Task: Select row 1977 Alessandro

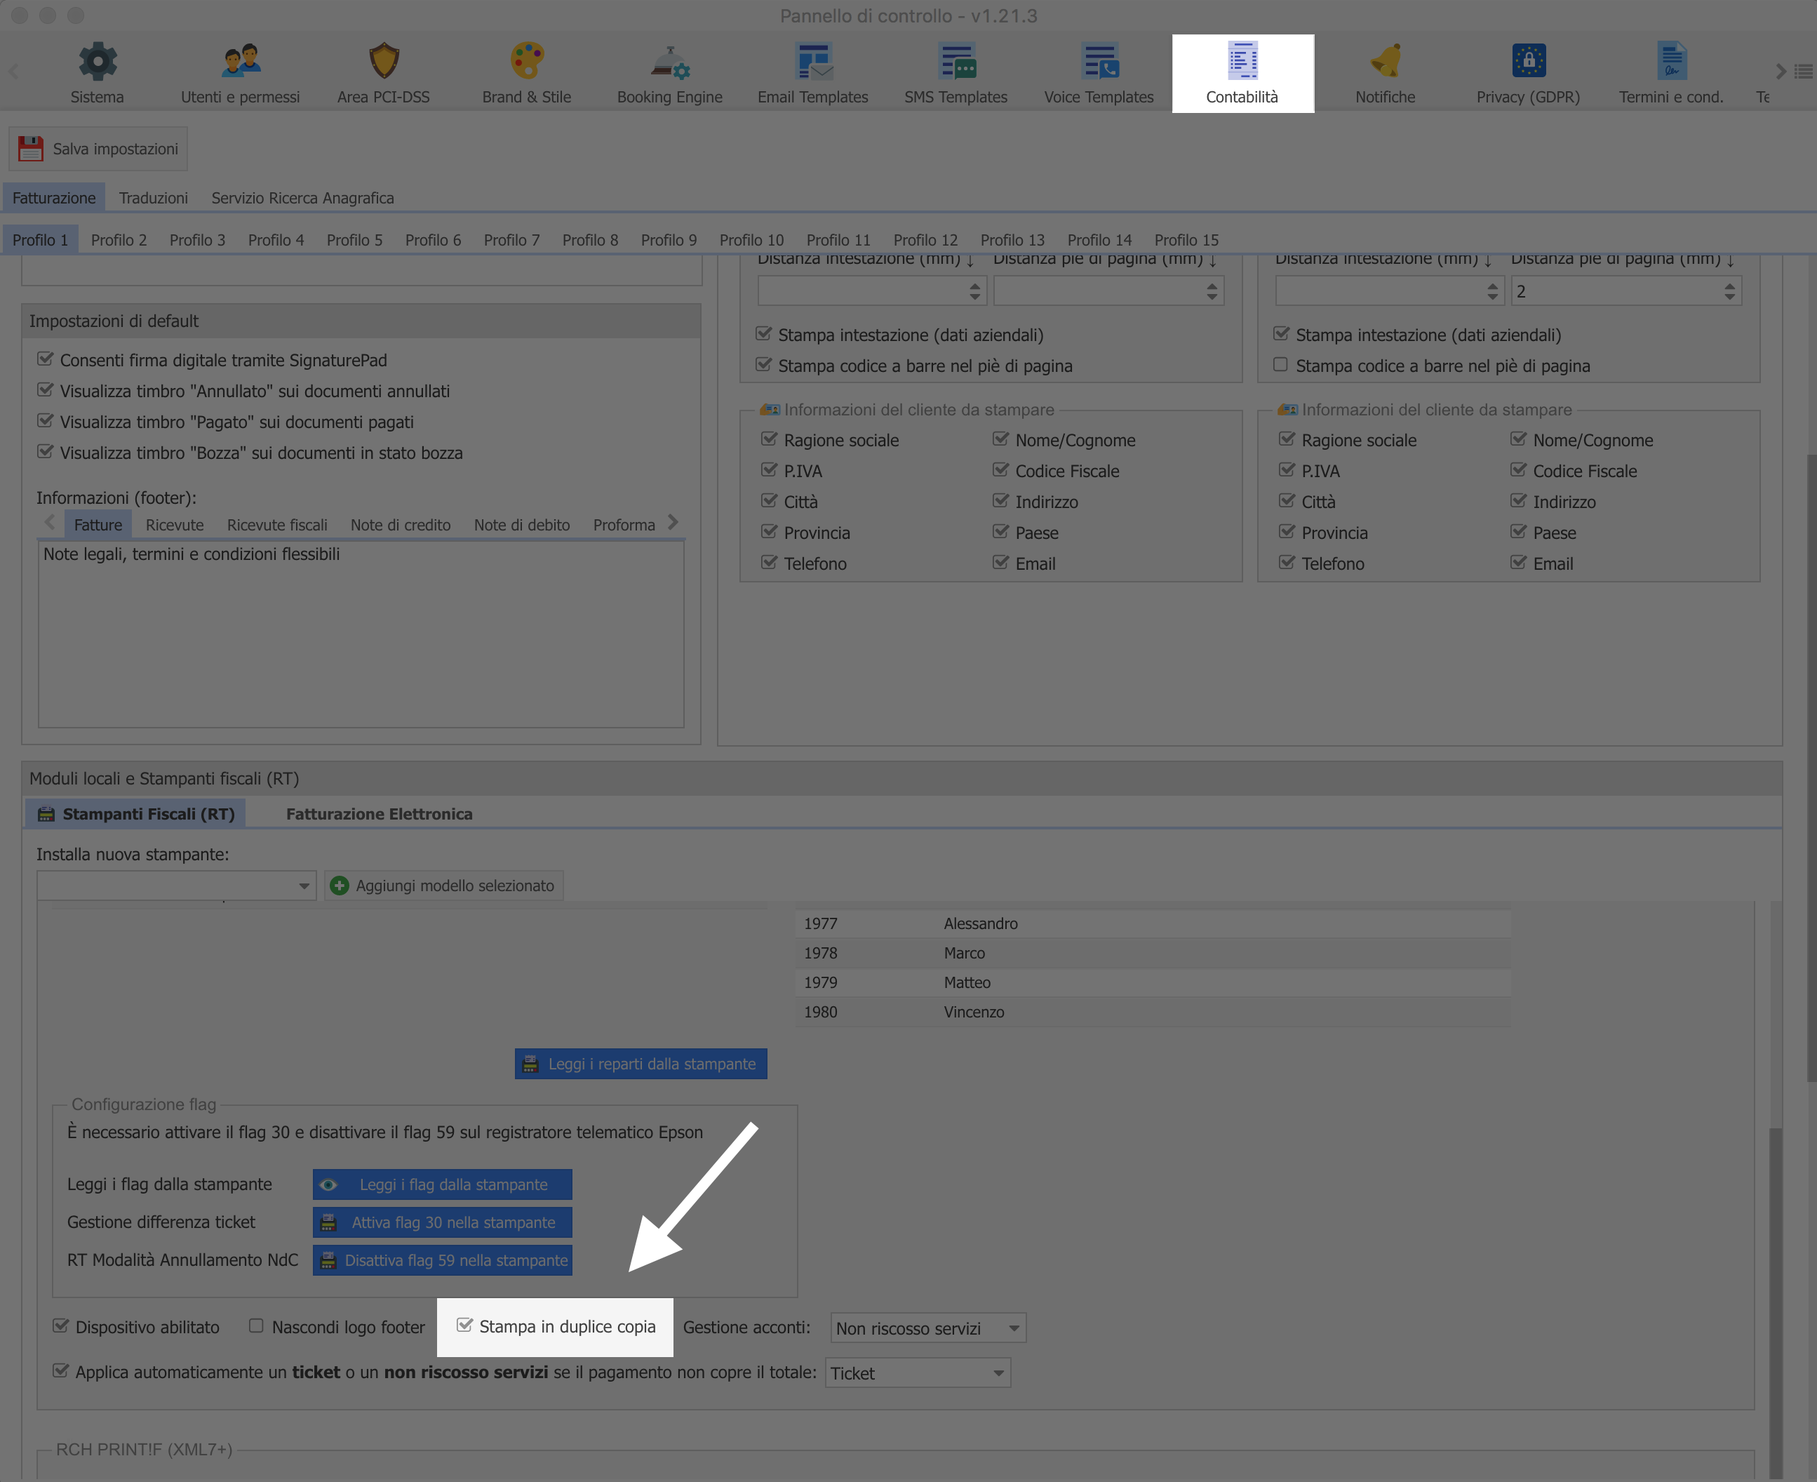Action: point(1153,923)
